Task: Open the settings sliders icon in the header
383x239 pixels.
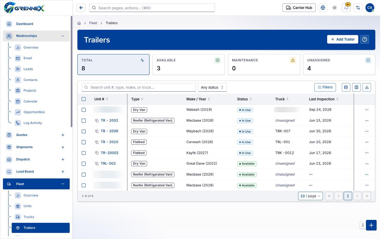Action: click(x=358, y=8)
